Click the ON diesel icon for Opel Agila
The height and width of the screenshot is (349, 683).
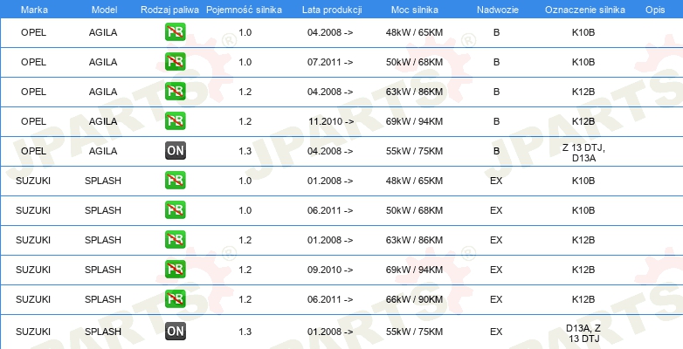coord(175,151)
